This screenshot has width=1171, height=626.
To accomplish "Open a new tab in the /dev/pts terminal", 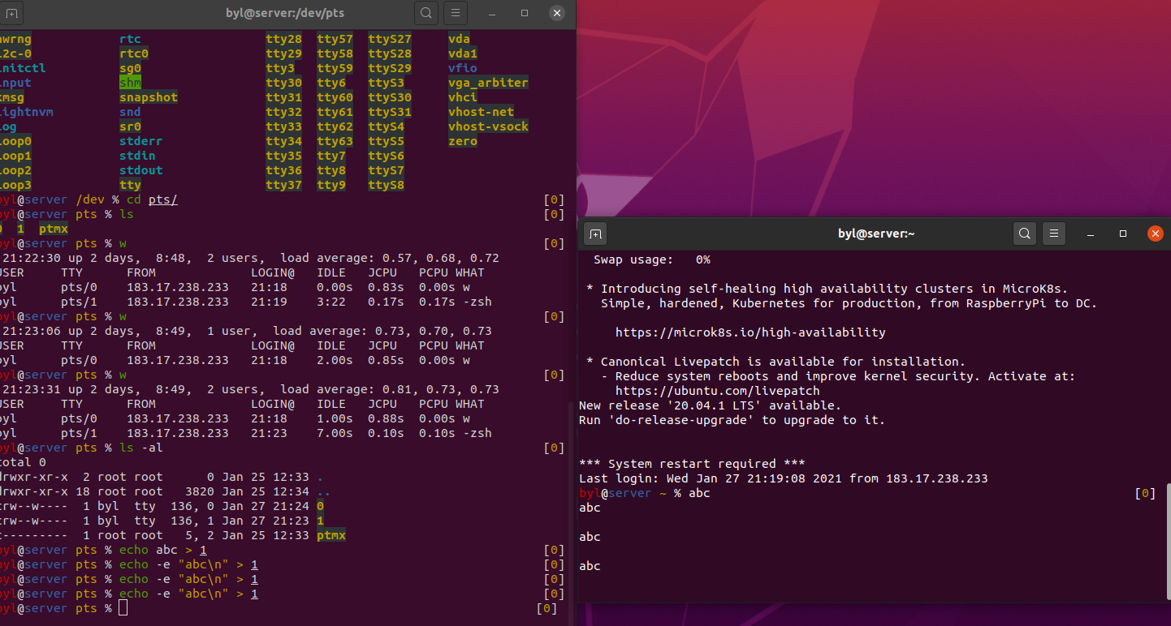I will coord(12,13).
